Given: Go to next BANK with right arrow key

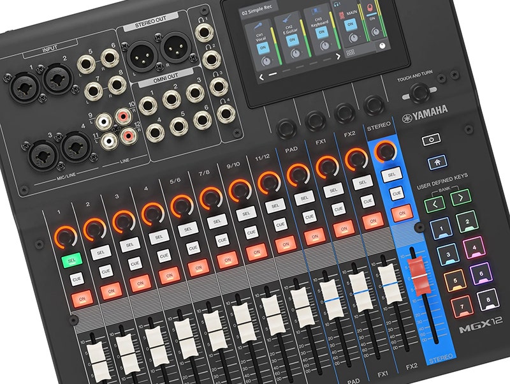Looking at the screenshot, I should click(460, 197).
